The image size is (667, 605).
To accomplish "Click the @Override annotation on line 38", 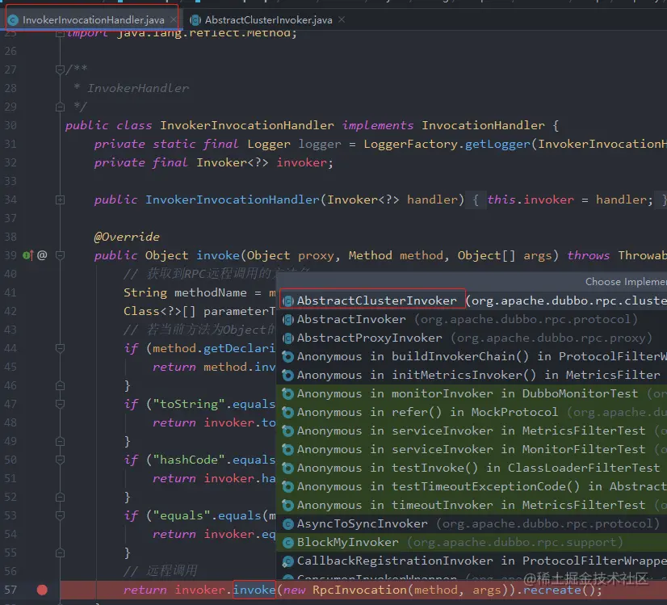I will 127,237.
